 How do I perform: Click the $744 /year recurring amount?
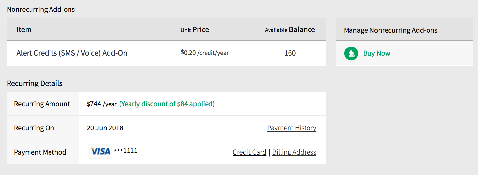coord(102,104)
